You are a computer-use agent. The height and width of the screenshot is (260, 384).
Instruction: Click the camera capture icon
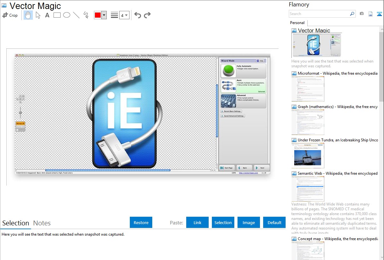[362, 14]
